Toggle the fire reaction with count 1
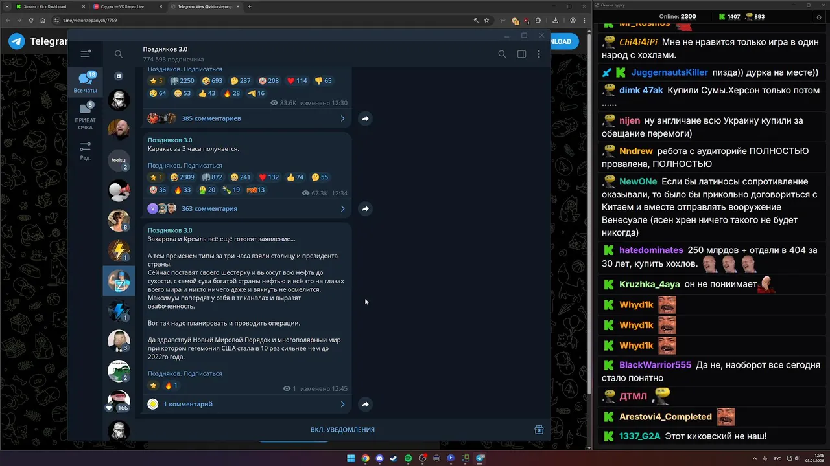Screen dimensions: 830x466 coord(171,385)
